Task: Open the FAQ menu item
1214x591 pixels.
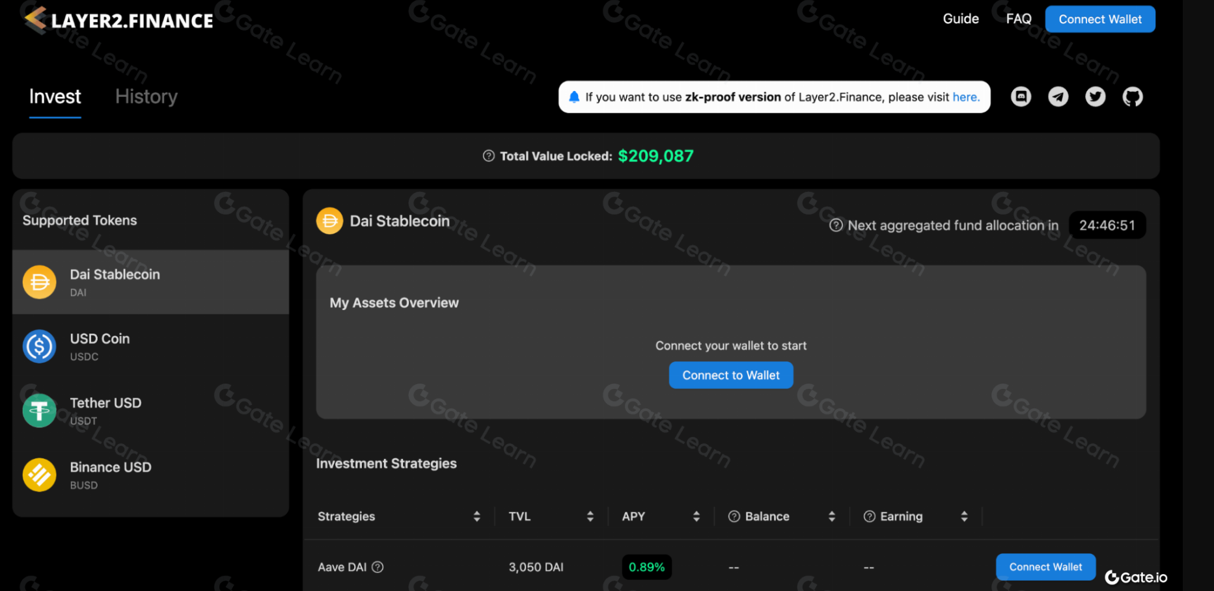Action: point(1018,18)
